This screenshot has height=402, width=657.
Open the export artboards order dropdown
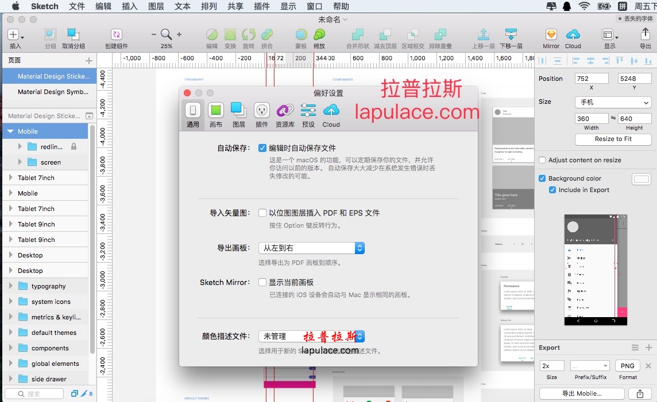tap(311, 248)
